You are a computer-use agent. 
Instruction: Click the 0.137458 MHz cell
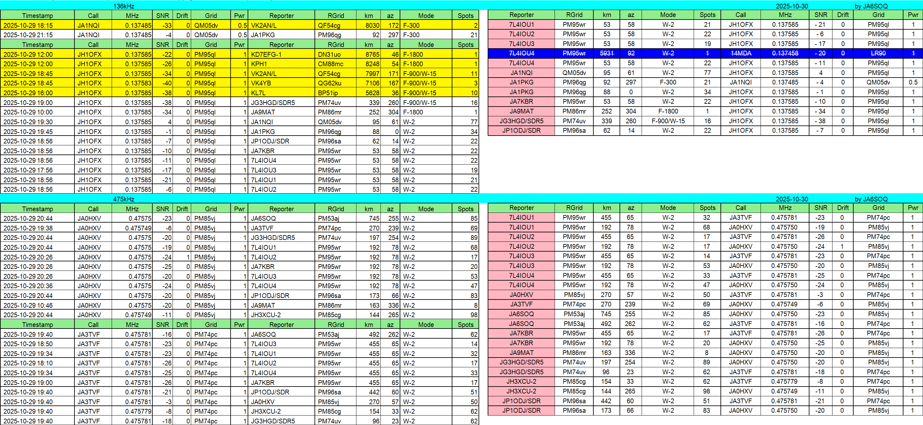point(785,53)
